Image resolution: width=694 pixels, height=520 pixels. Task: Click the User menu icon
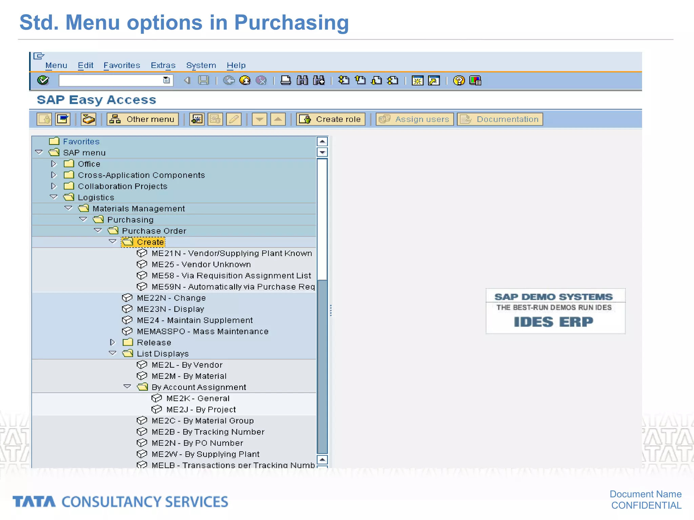(x=44, y=119)
